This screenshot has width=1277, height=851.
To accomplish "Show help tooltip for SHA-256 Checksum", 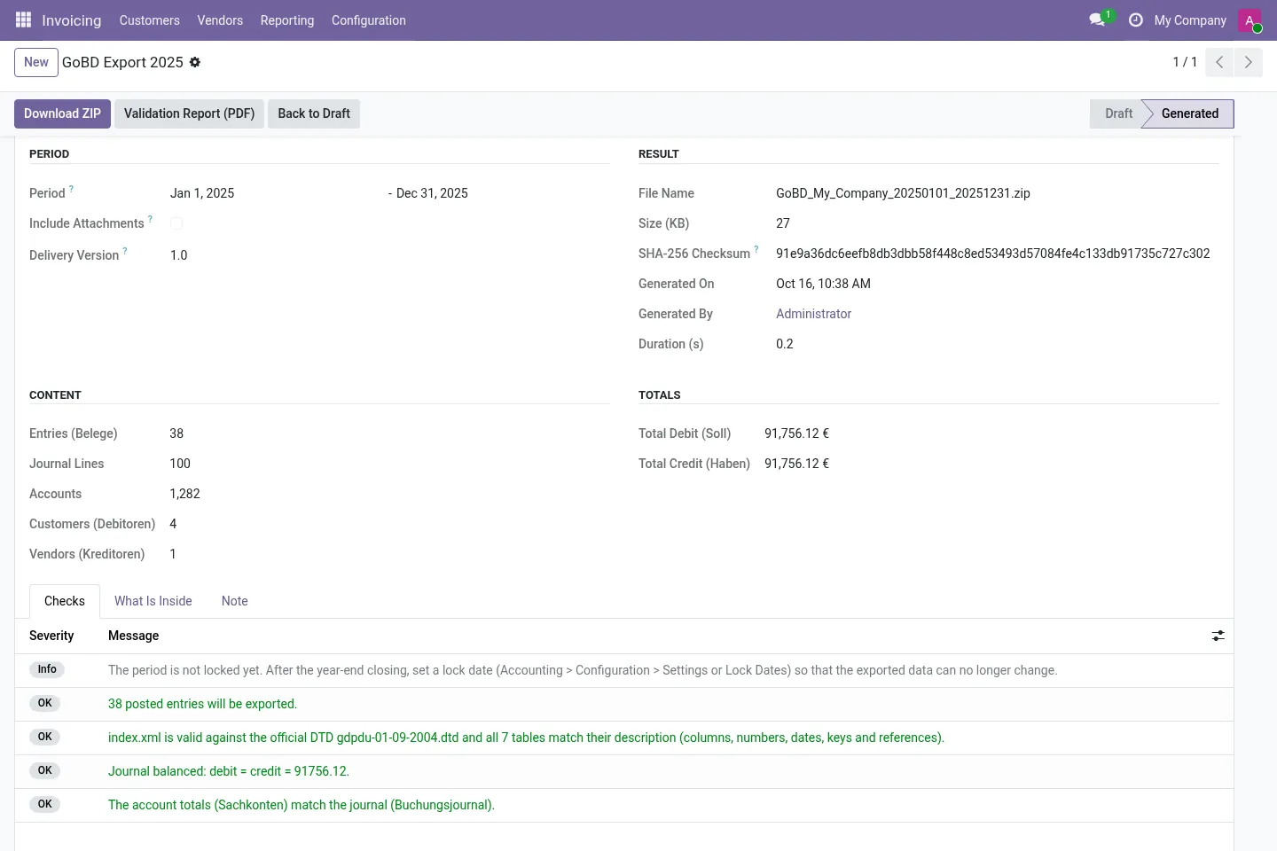I will click(x=756, y=249).
